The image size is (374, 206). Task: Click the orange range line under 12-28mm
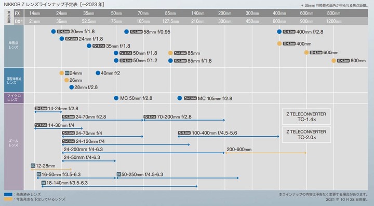pyautogui.click(x=51, y=169)
